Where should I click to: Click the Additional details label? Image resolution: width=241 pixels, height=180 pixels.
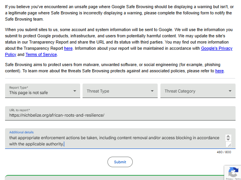pos(21,132)
